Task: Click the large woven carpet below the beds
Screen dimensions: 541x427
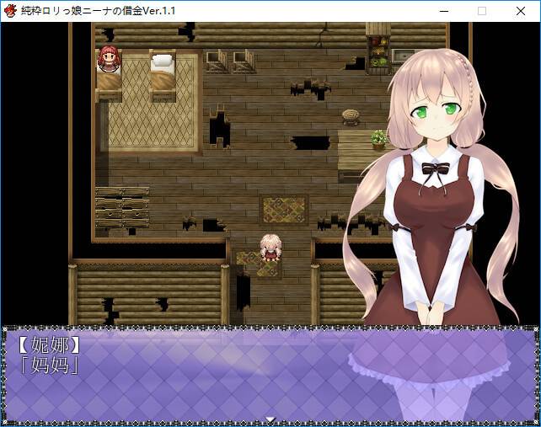Action: pos(150,125)
